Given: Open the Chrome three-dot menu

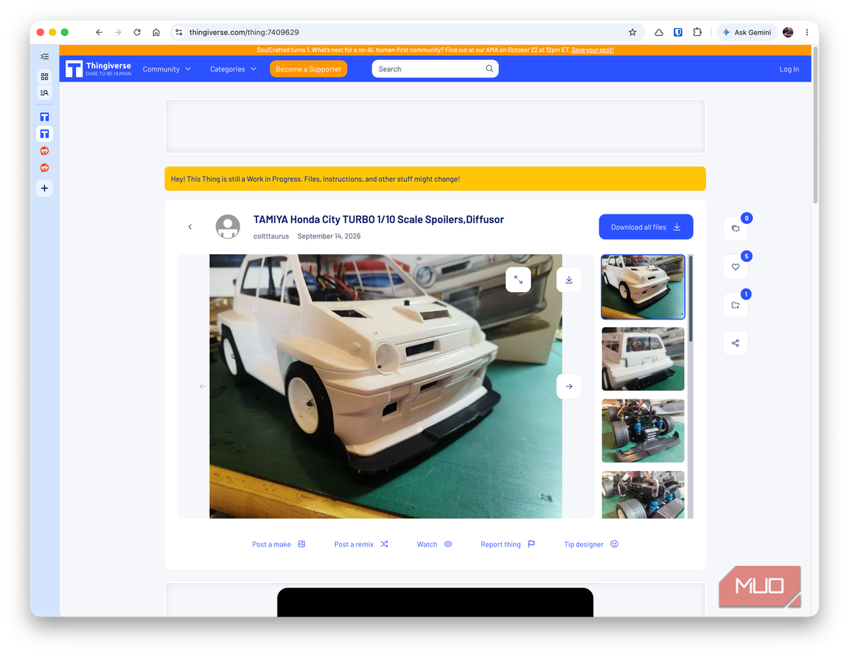Looking at the screenshot, I should pyautogui.click(x=807, y=33).
